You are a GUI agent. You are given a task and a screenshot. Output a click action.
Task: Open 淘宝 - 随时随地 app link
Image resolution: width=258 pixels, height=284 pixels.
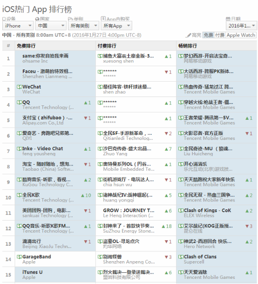click(48, 164)
